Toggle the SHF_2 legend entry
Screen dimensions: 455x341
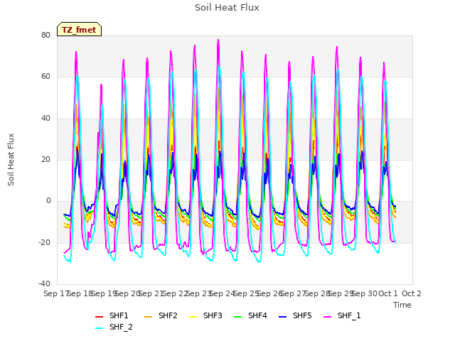point(114,327)
